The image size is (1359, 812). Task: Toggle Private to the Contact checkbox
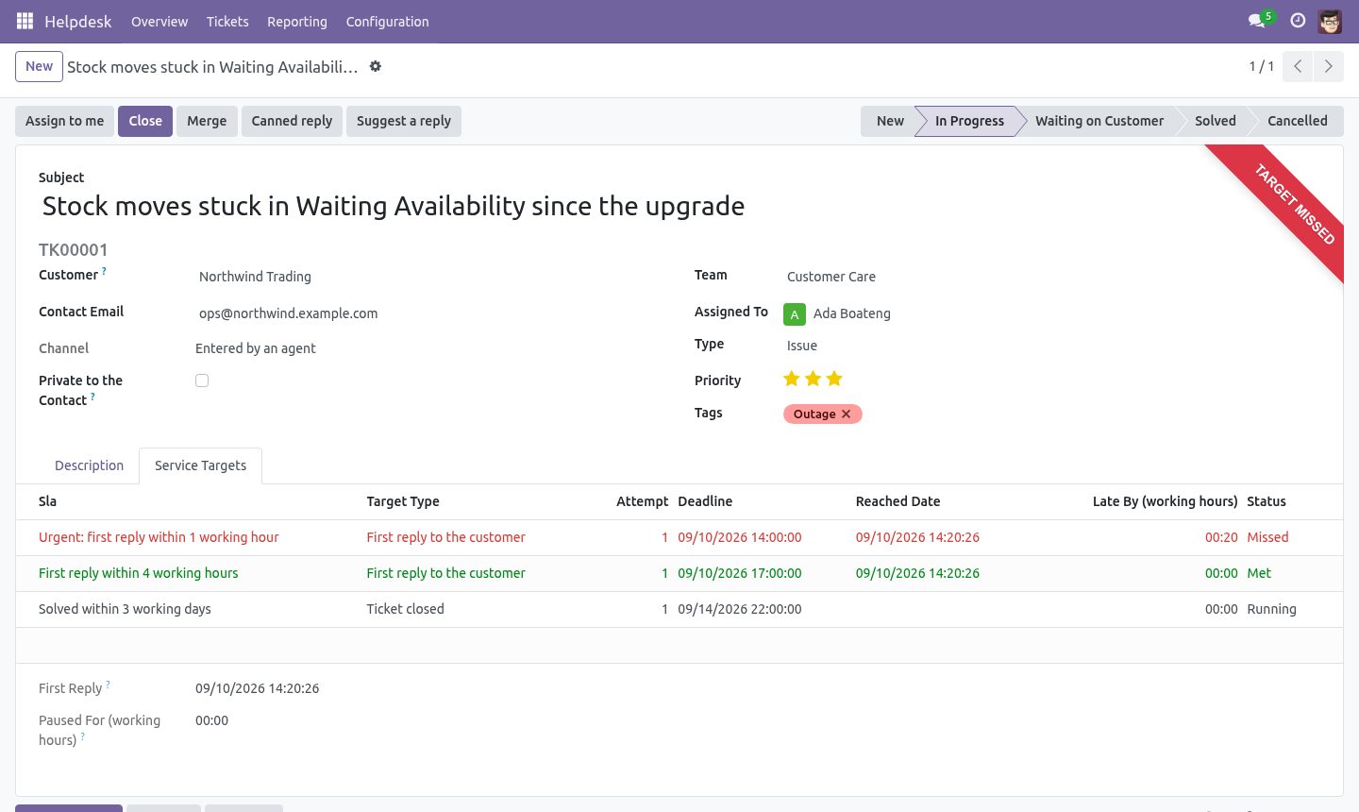point(202,381)
